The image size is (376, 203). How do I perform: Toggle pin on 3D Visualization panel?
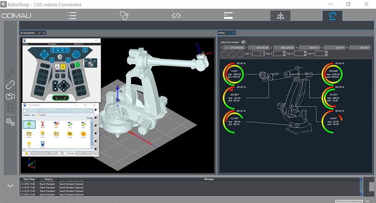[x=39, y=33]
